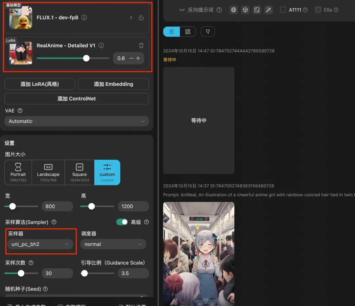Click the dice random prompt icon

click(245, 10)
